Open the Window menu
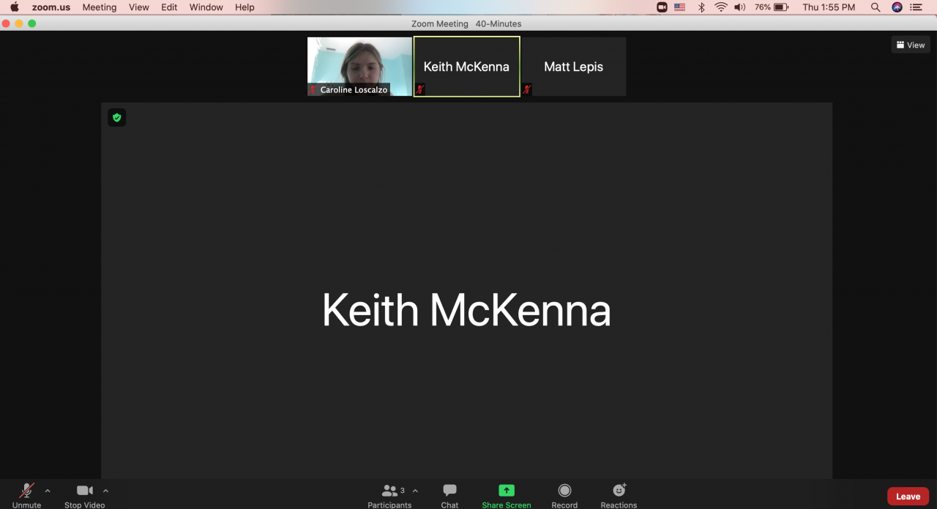This screenshot has width=937, height=509. click(206, 7)
